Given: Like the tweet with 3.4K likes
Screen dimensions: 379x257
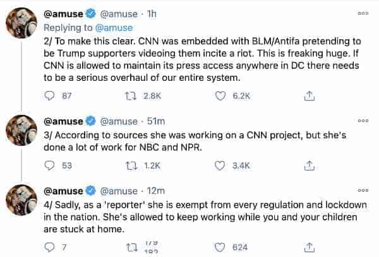Looking at the screenshot, I should (220, 165).
